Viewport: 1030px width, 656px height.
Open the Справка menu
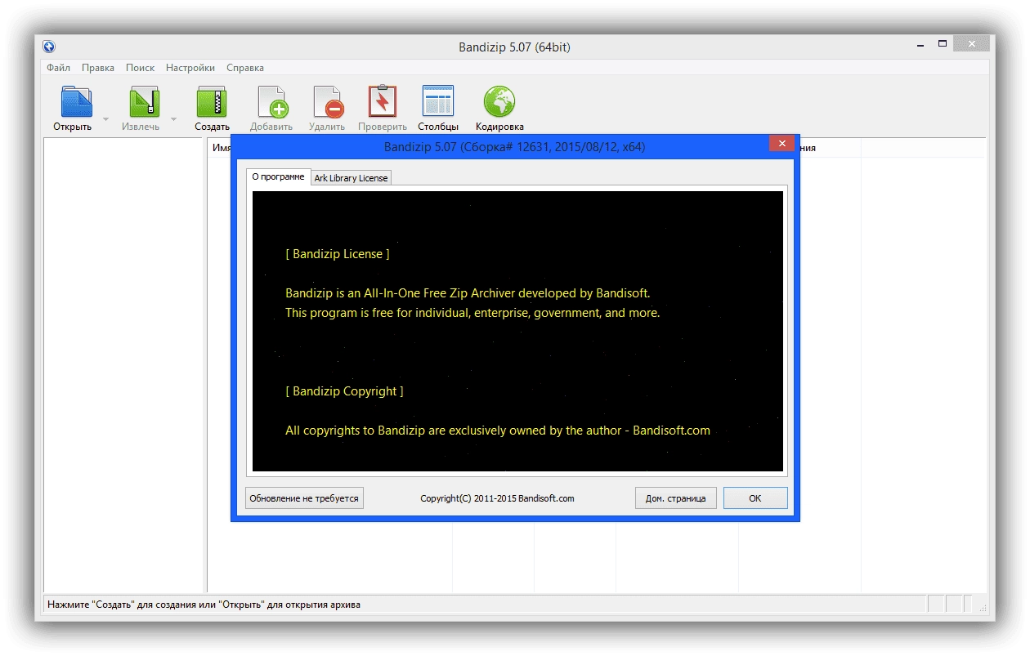(x=245, y=68)
